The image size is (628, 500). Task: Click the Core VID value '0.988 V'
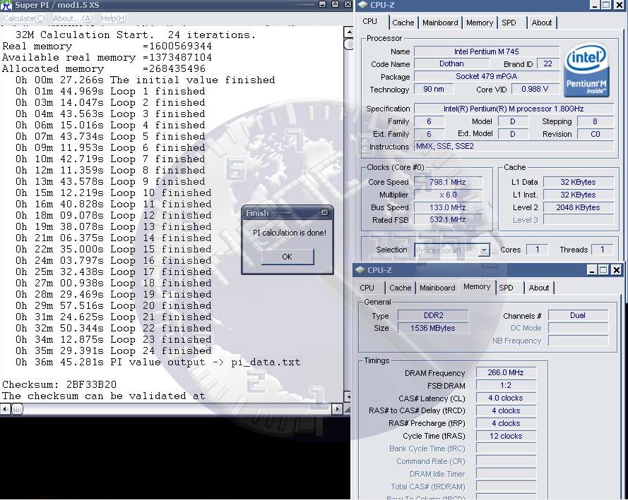pos(535,89)
